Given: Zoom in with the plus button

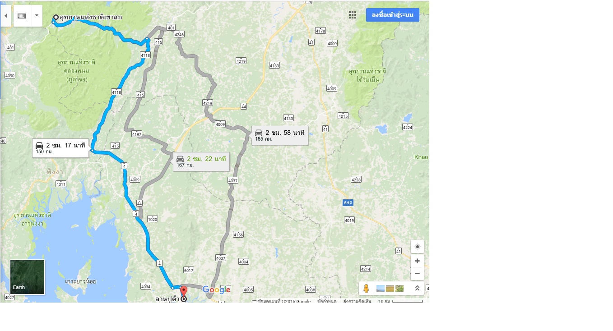Looking at the screenshot, I should coord(417,261).
